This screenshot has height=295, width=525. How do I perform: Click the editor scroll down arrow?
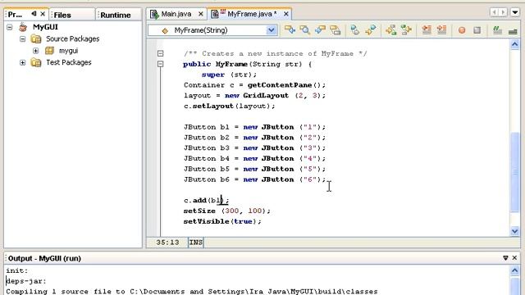tap(515, 231)
